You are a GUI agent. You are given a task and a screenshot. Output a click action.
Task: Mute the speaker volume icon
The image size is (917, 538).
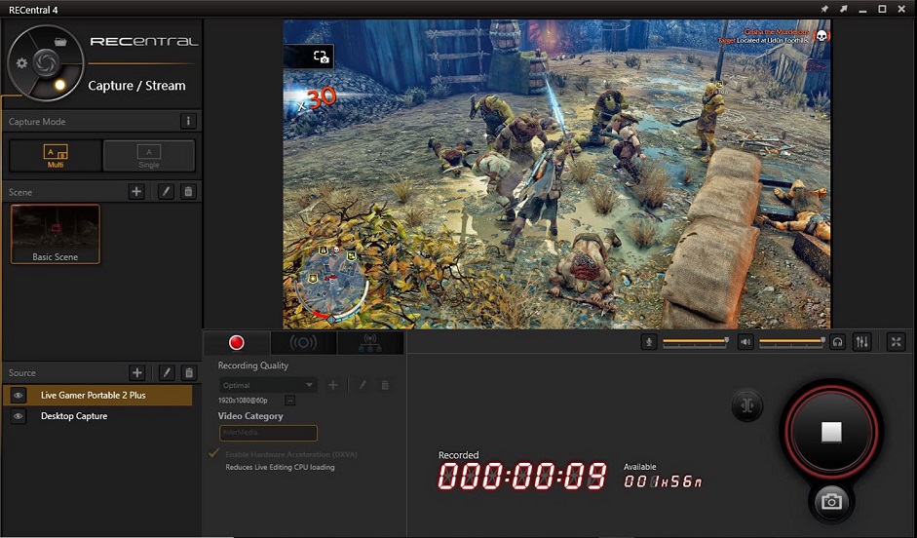click(745, 342)
